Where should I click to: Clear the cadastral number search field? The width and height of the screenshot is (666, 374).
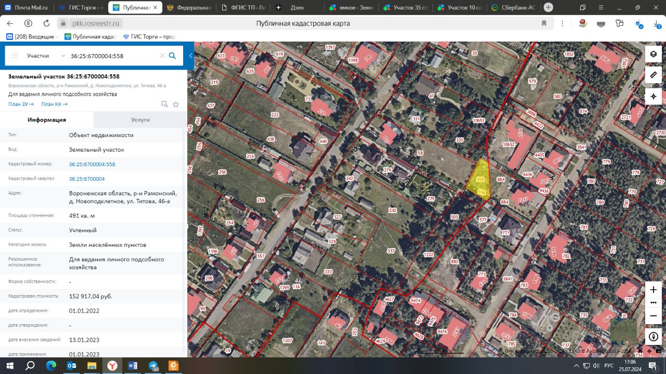(162, 56)
